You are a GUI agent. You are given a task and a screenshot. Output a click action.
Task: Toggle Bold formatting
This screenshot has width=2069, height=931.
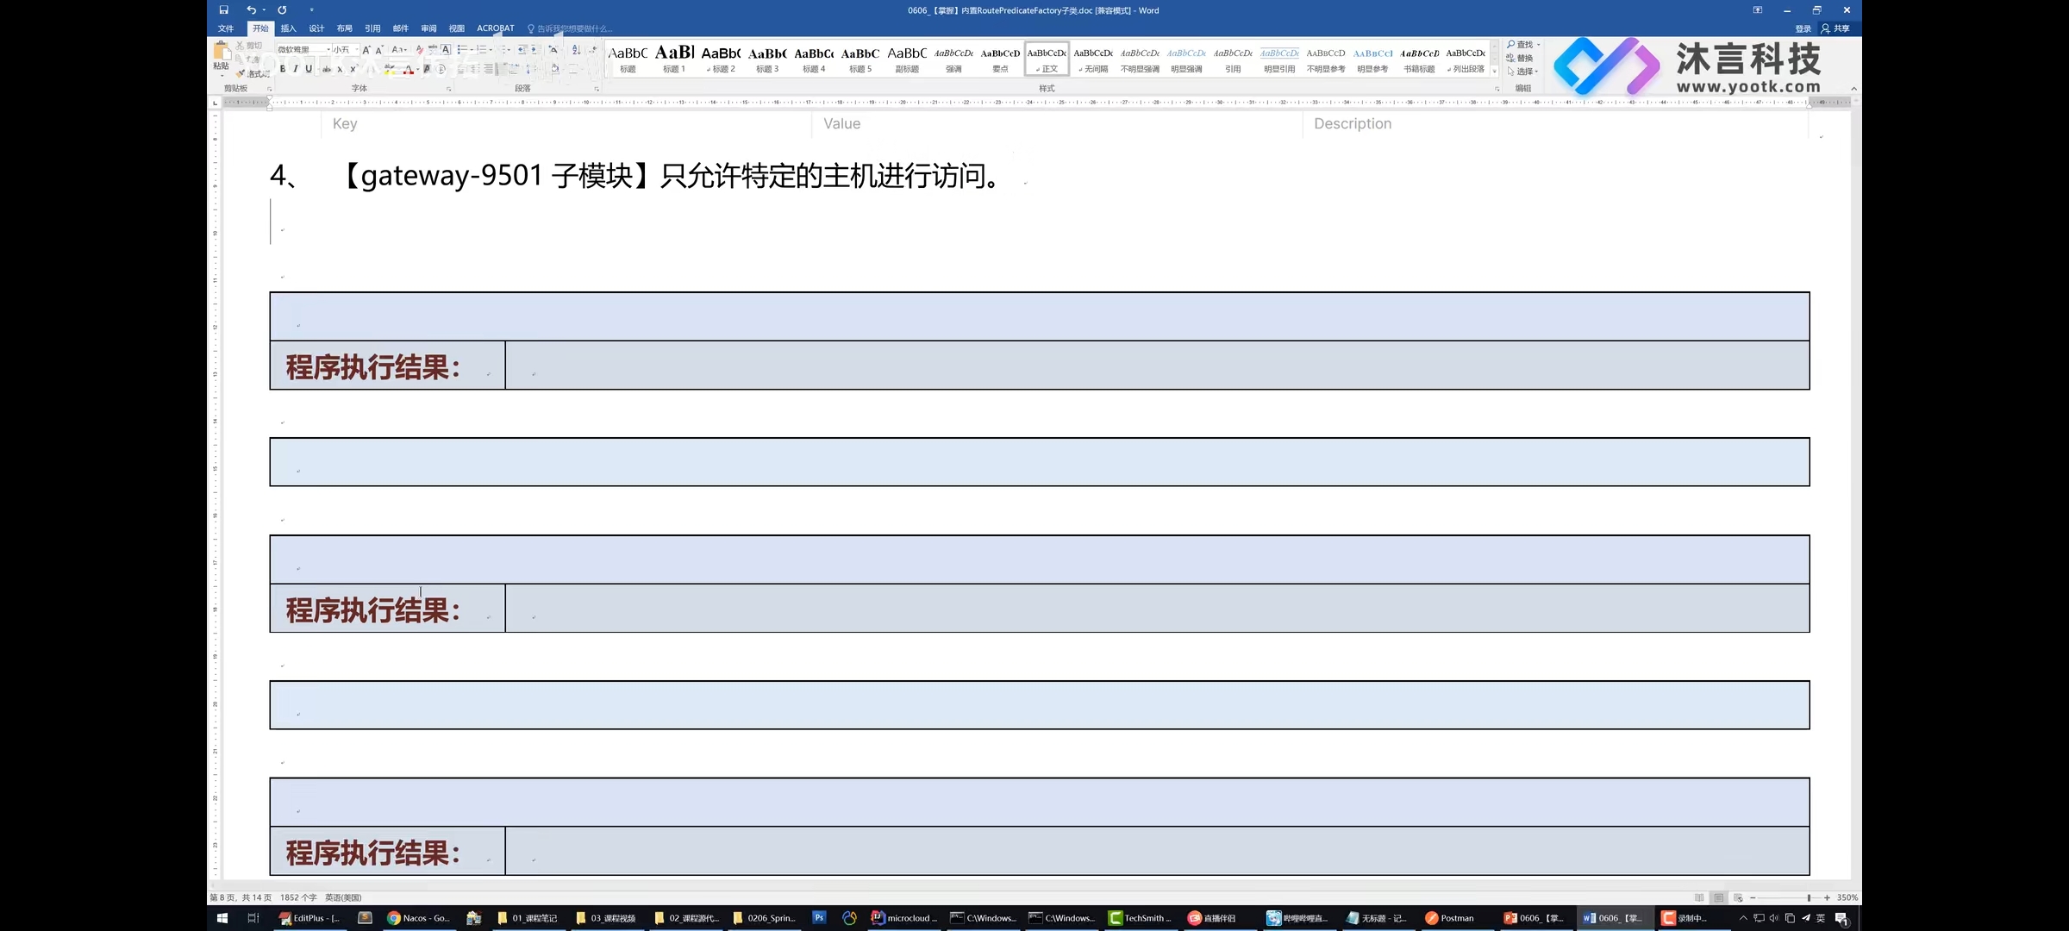pos(283,69)
